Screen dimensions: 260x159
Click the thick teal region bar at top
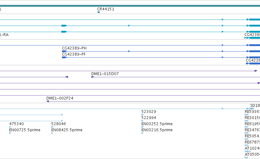(x=130, y=6)
